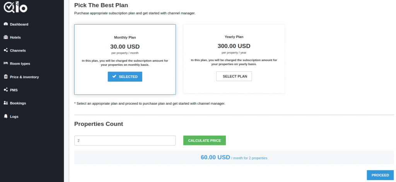Click the Room types bed icon
This screenshot has height=182, width=396.
click(6, 63)
